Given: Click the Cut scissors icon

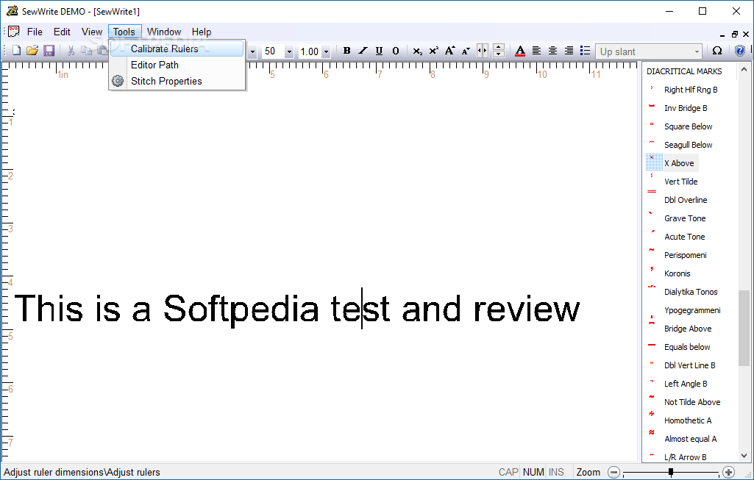Looking at the screenshot, I should [71, 51].
